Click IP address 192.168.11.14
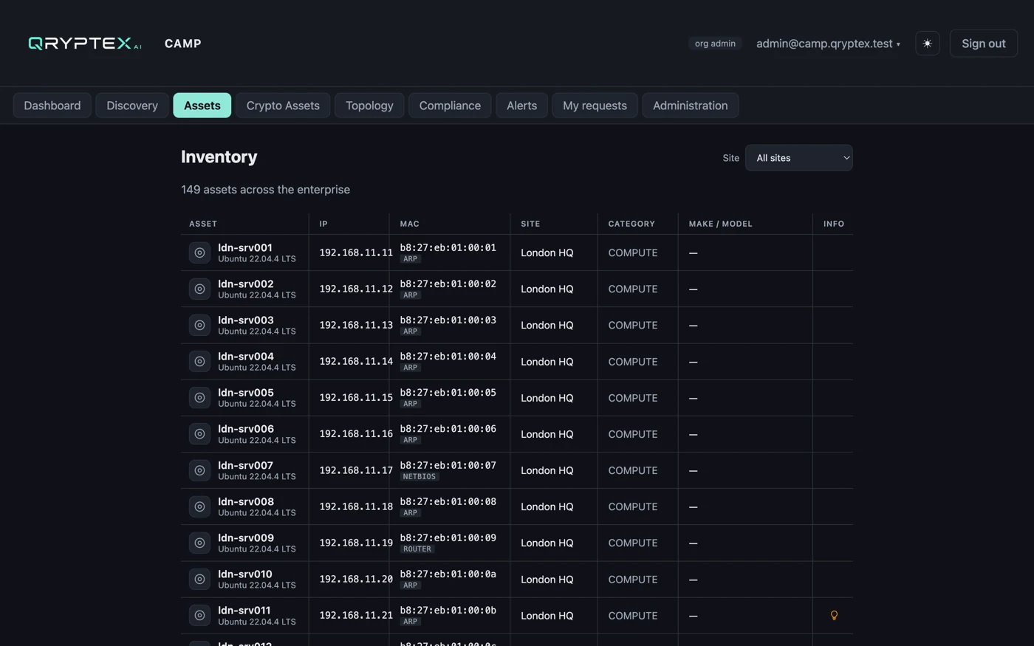This screenshot has width=1034, height=646. (356, 361)
